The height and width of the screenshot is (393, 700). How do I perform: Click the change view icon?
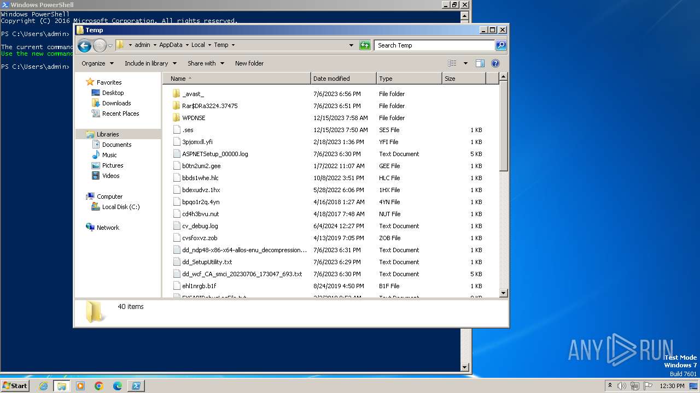[x=452, y=63]
